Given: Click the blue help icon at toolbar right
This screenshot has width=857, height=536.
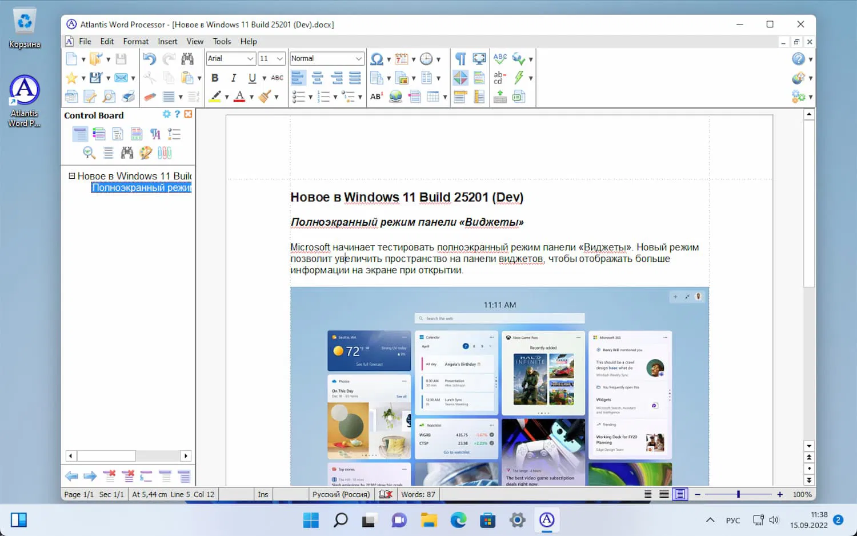Looking at the screenshot, I should (798, 59).
